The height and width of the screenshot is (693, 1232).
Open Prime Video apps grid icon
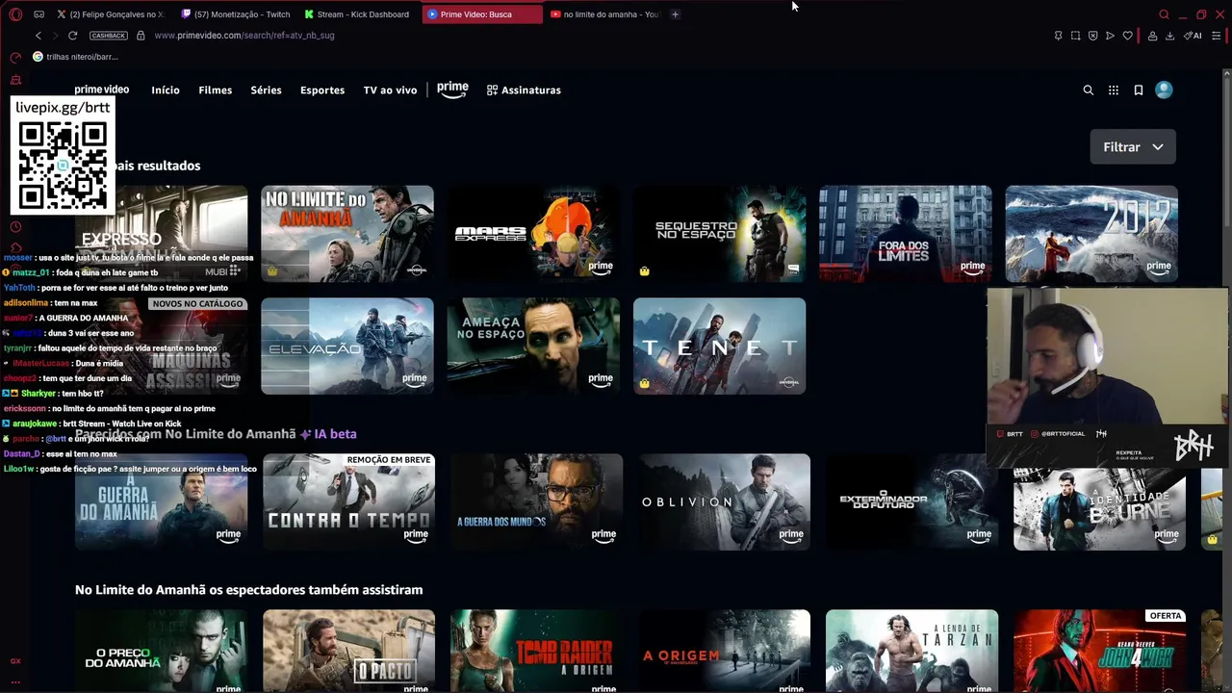(x=1114, y=90)
